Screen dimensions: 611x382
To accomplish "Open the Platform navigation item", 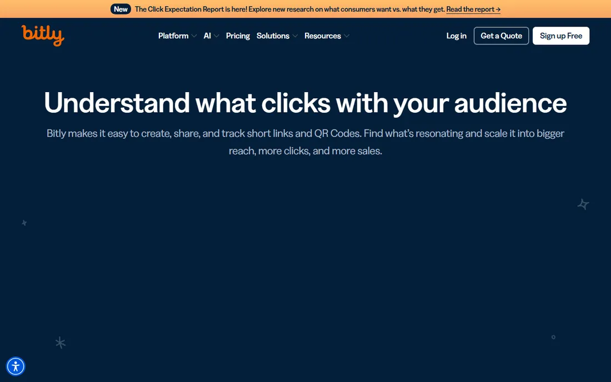I will coord(173,36).
